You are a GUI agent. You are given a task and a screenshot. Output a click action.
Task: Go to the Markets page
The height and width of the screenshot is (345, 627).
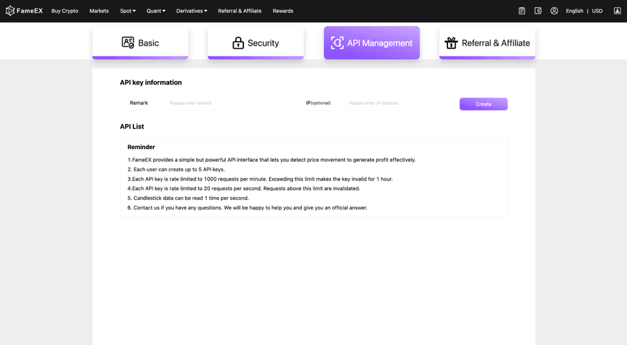[x=99, y=11]
